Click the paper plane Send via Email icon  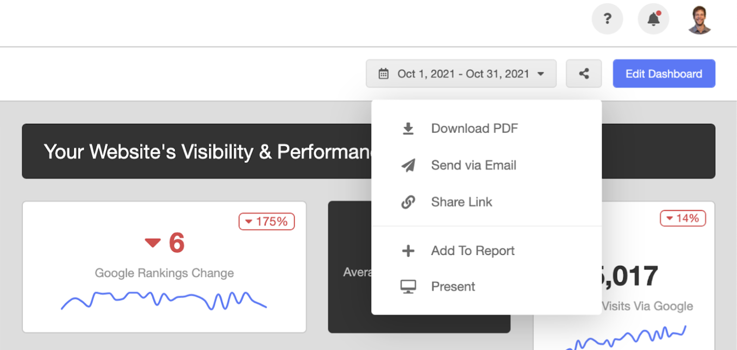point(408,165)
